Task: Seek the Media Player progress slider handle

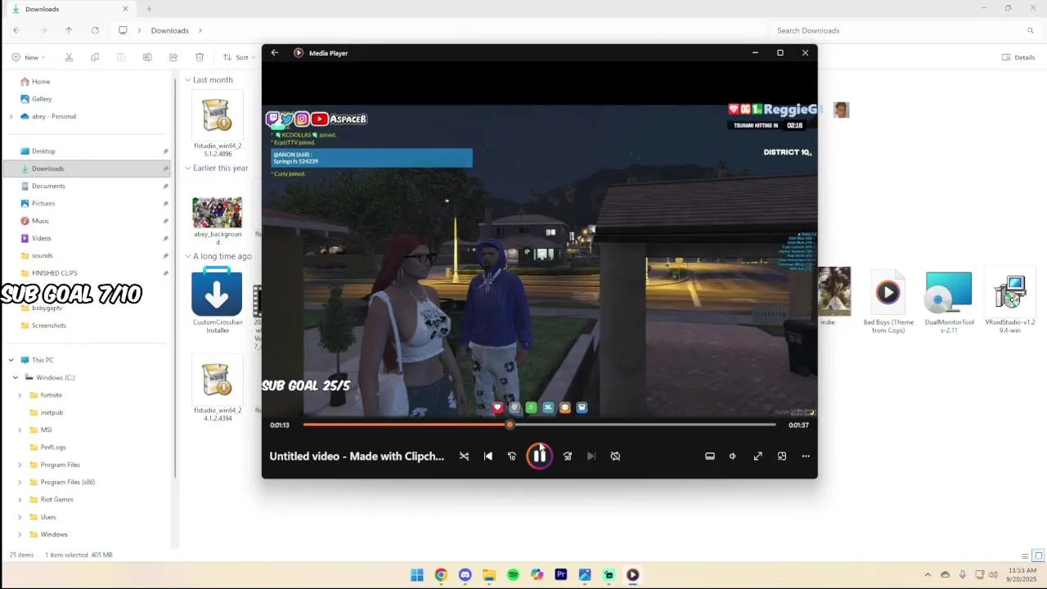Action: [510, 425]
